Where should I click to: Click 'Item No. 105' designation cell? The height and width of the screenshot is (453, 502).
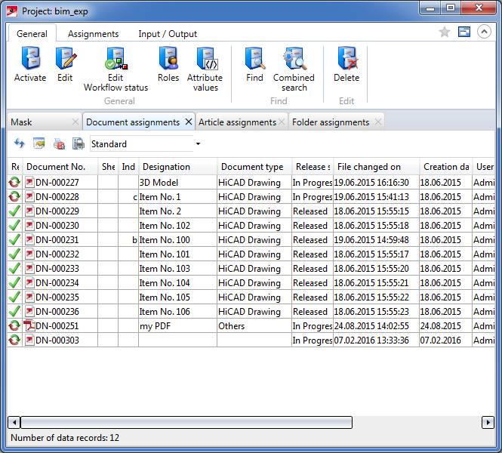tap(177, 297)
